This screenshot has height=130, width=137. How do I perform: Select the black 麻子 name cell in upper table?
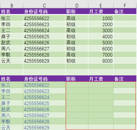coord(11,36)
